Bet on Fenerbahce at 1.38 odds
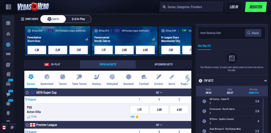 [x=37, y=50]
